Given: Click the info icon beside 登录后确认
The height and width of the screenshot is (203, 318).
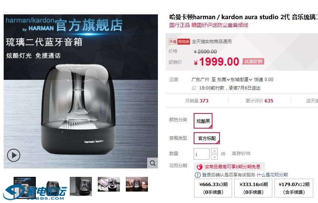Looking at the screenshot, I should pos(197,175).
